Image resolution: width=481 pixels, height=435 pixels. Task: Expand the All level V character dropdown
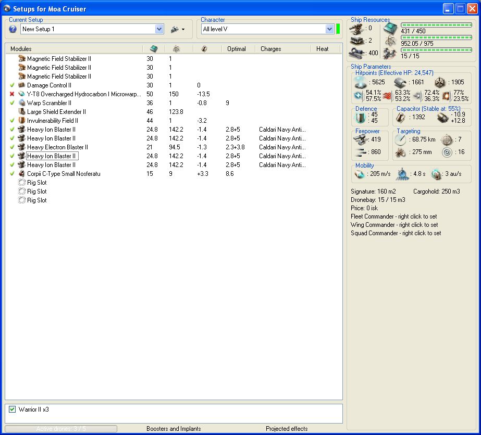(329, 30)
